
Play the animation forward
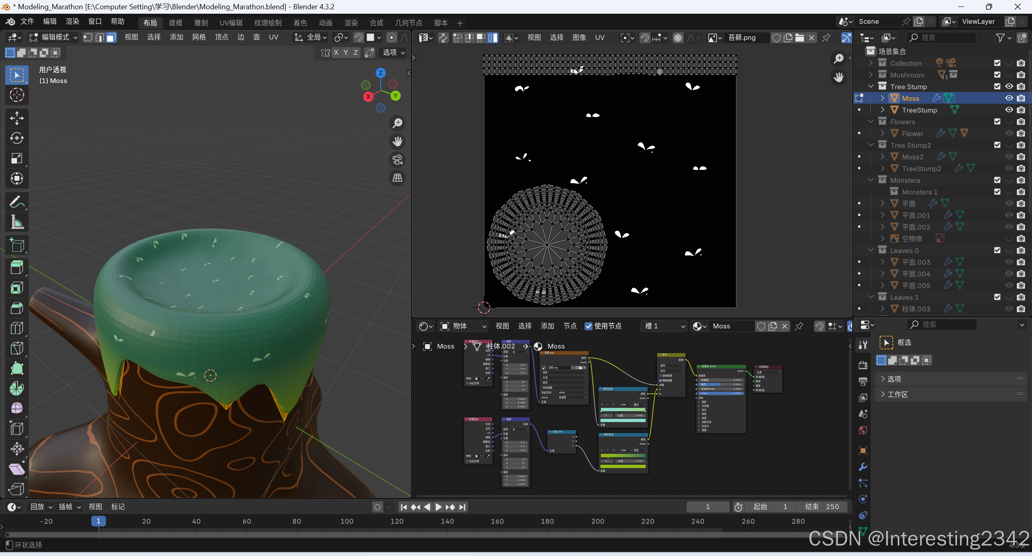[439, 507]
